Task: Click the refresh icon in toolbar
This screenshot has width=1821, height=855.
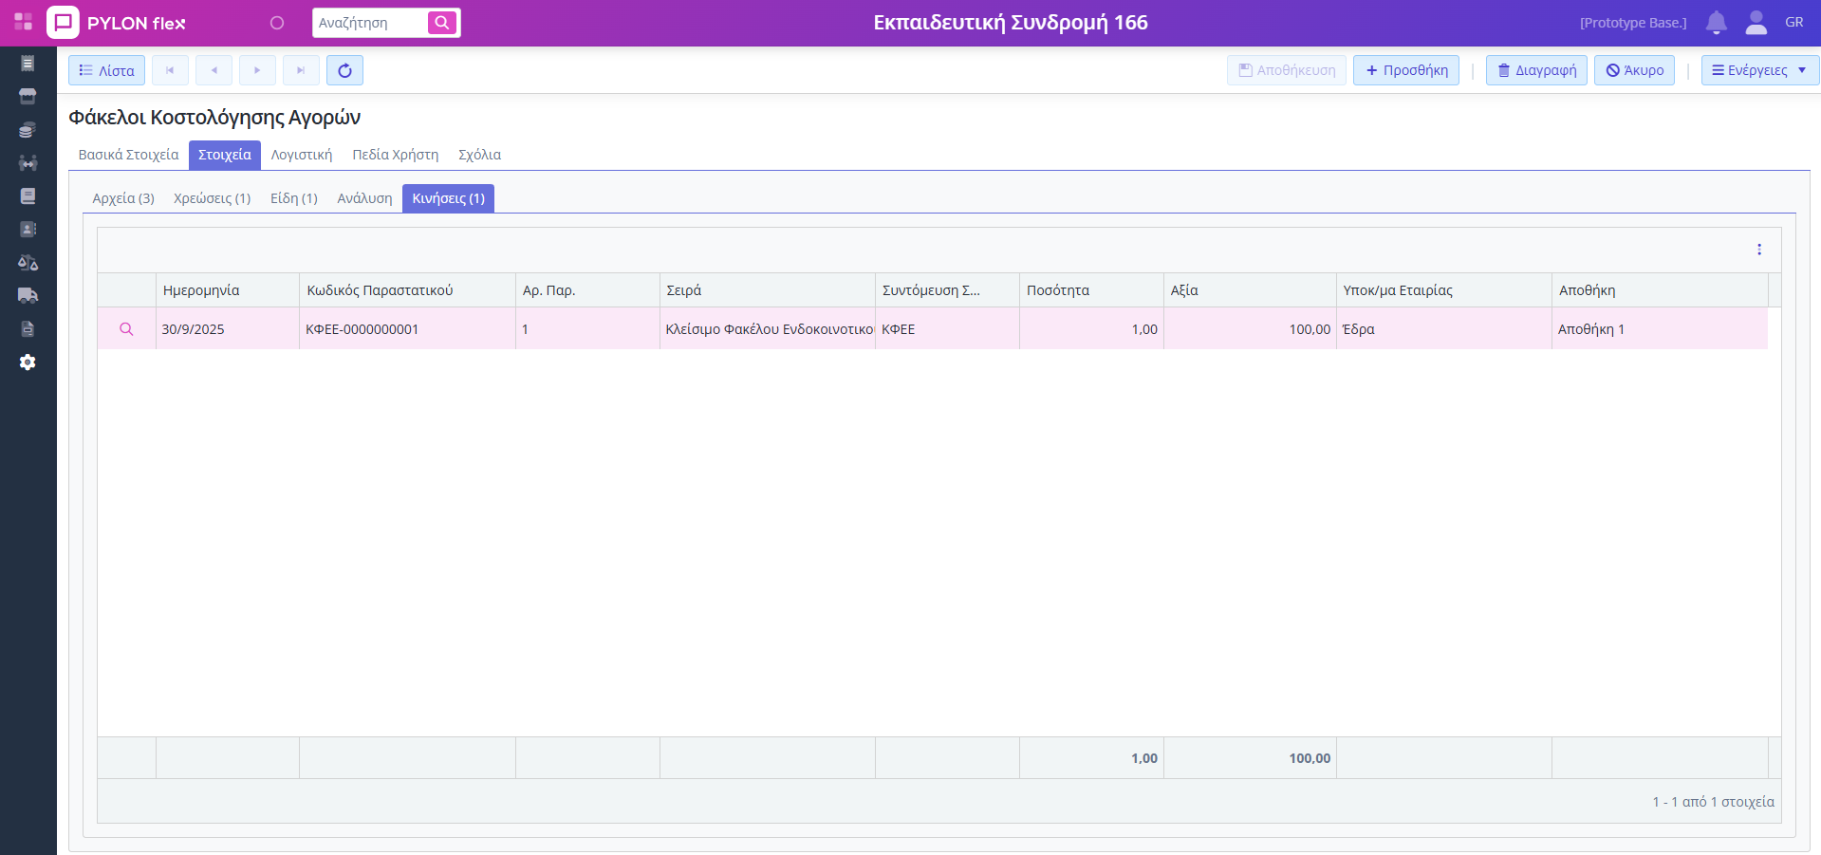Action: pyautogui.click(x=344, y=70)
